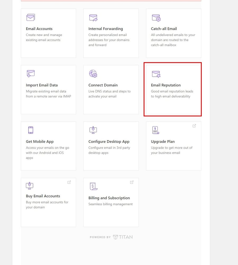Viewport: 238px width, 265px height.
Task: Click the Internal Forwarding envelope arrow icon
Action: 93,18
